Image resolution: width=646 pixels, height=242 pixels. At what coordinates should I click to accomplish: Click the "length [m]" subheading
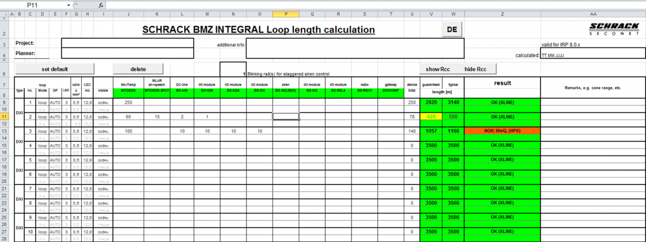click(x=441, y=91)
